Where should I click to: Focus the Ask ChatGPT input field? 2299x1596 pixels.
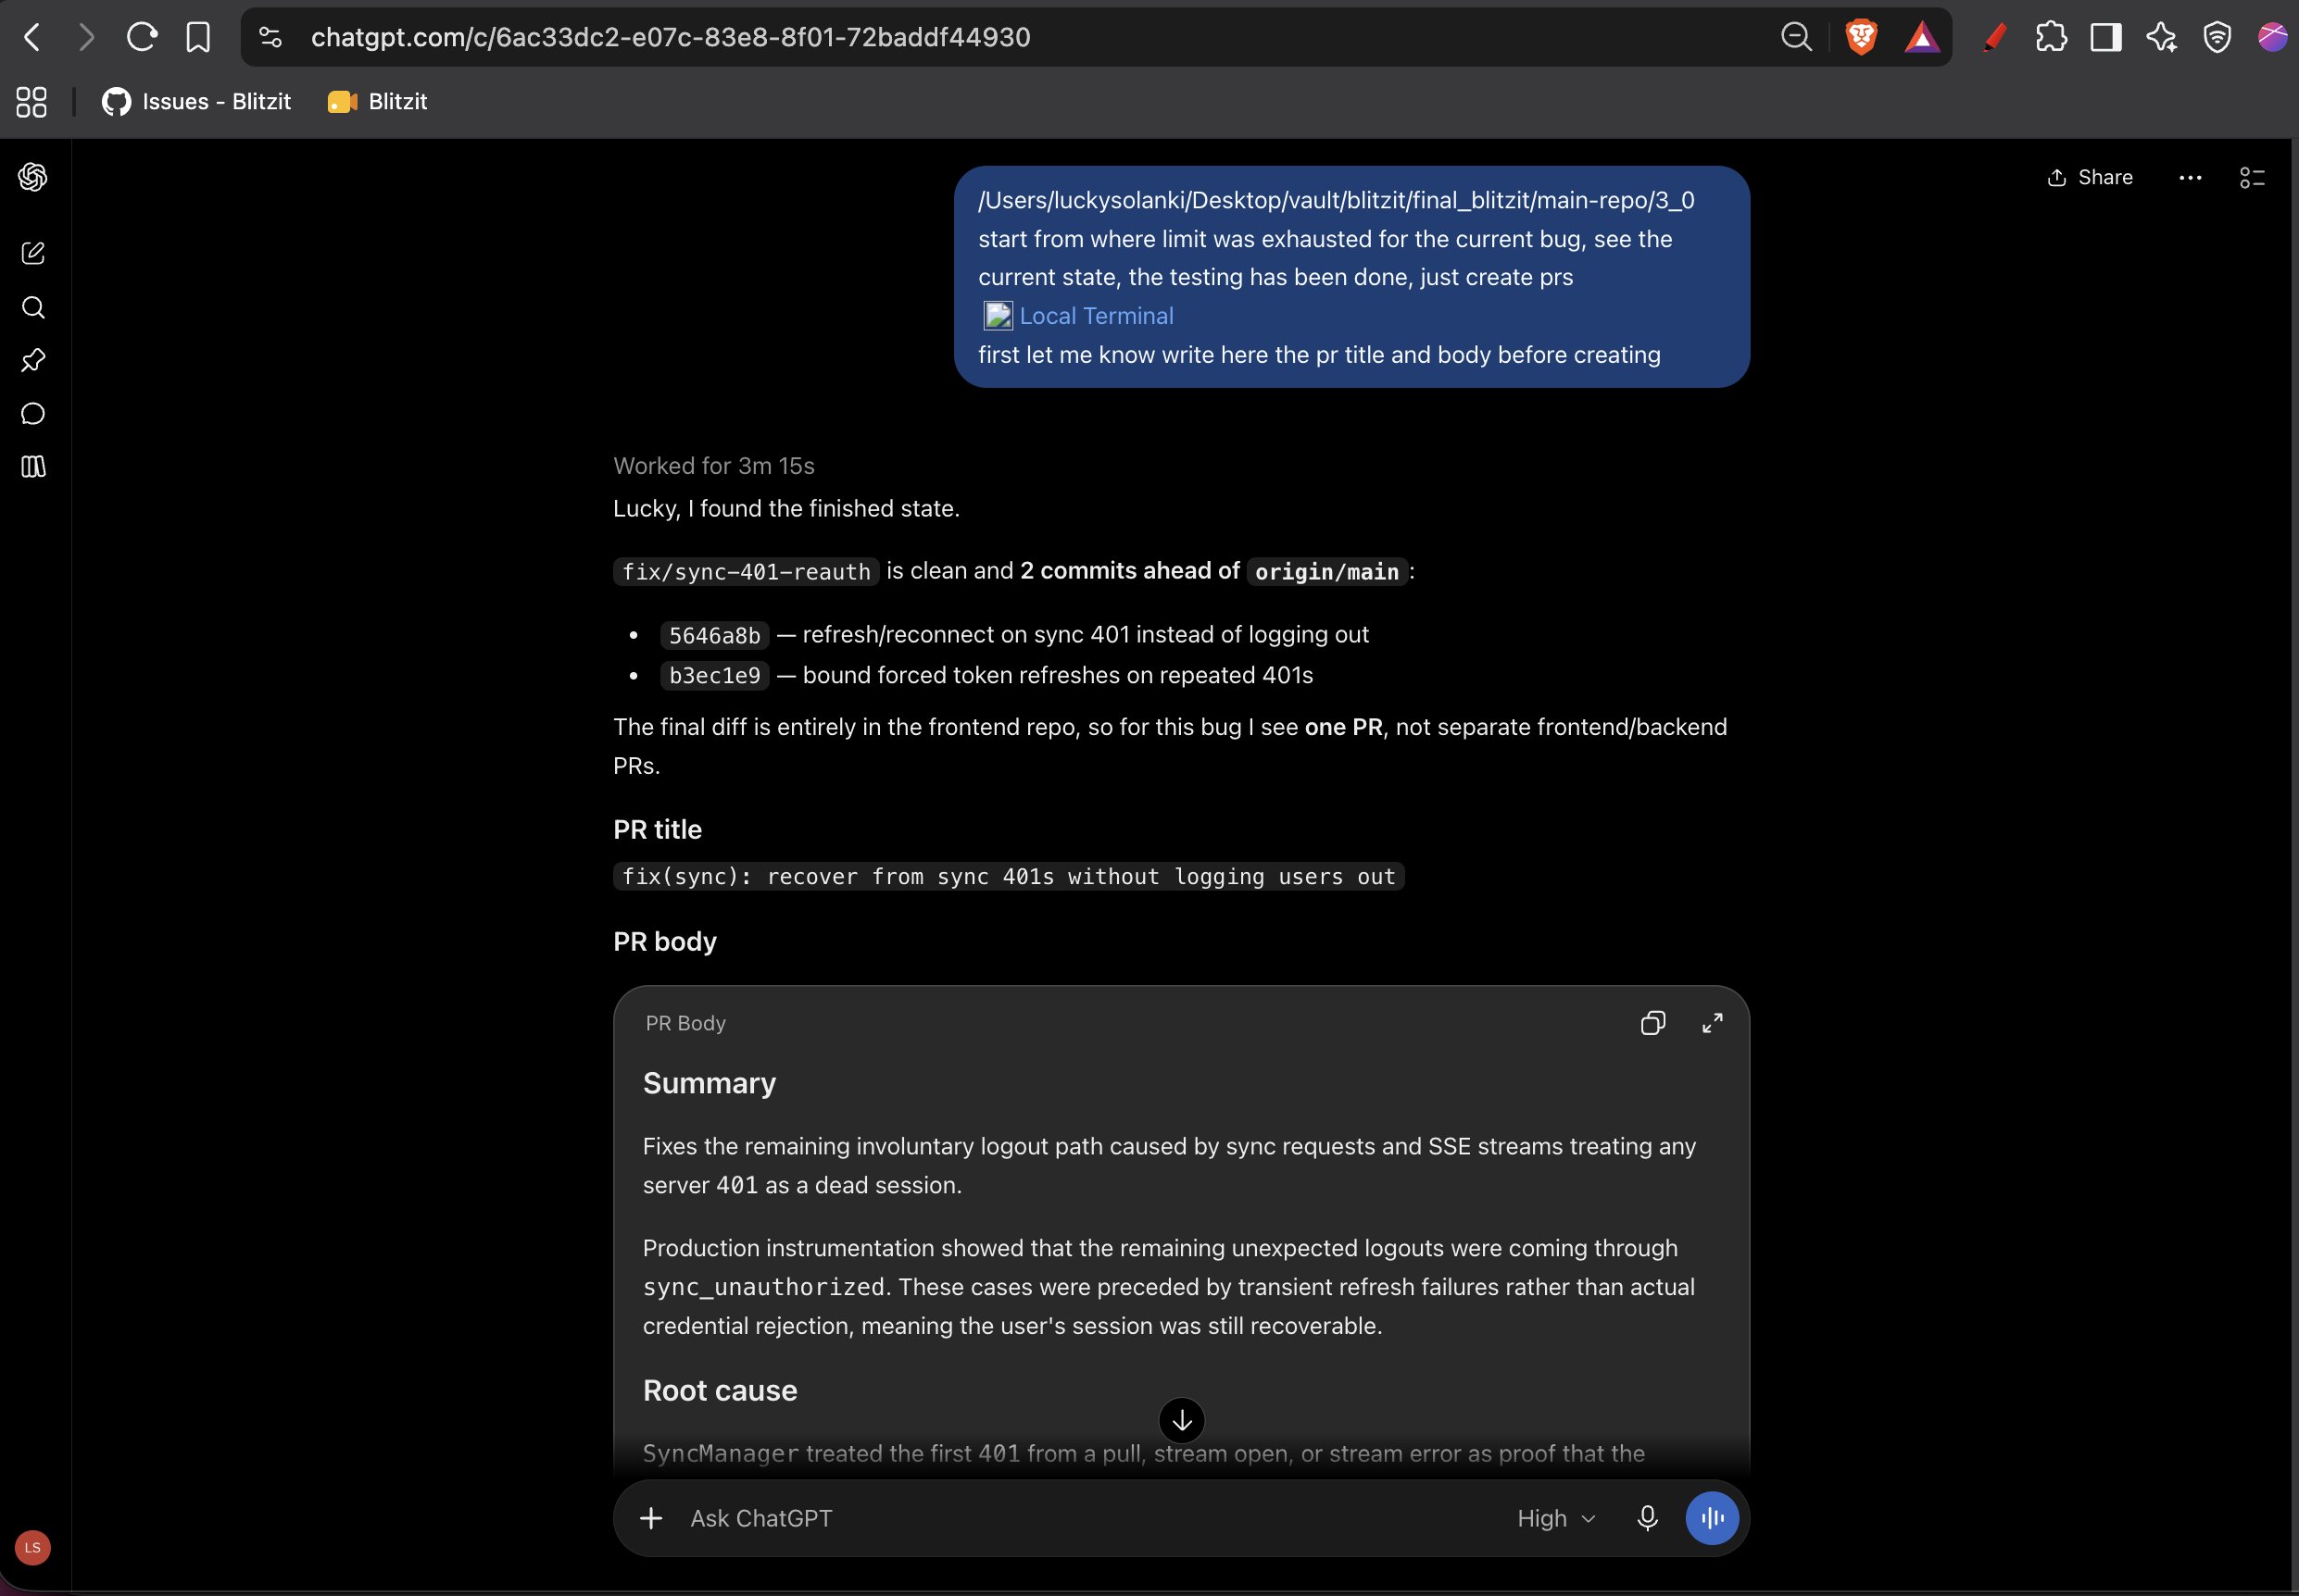coord(1090,1518)
